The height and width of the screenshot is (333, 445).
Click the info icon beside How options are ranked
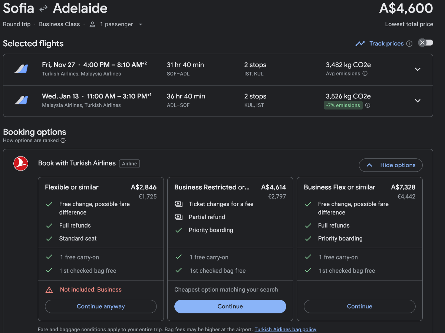tap(63, 141)
